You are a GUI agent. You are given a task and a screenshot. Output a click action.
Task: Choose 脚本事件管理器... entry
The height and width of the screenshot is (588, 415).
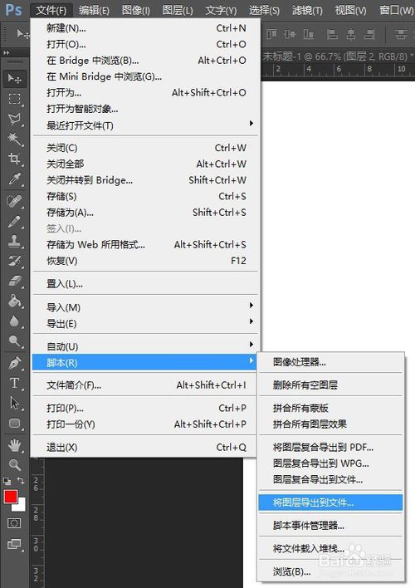[330, 526]
